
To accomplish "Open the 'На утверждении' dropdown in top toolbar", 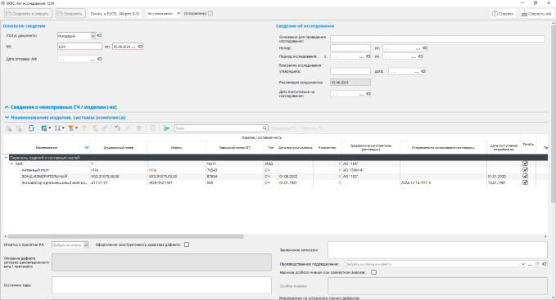I will (x=179, y=13).
